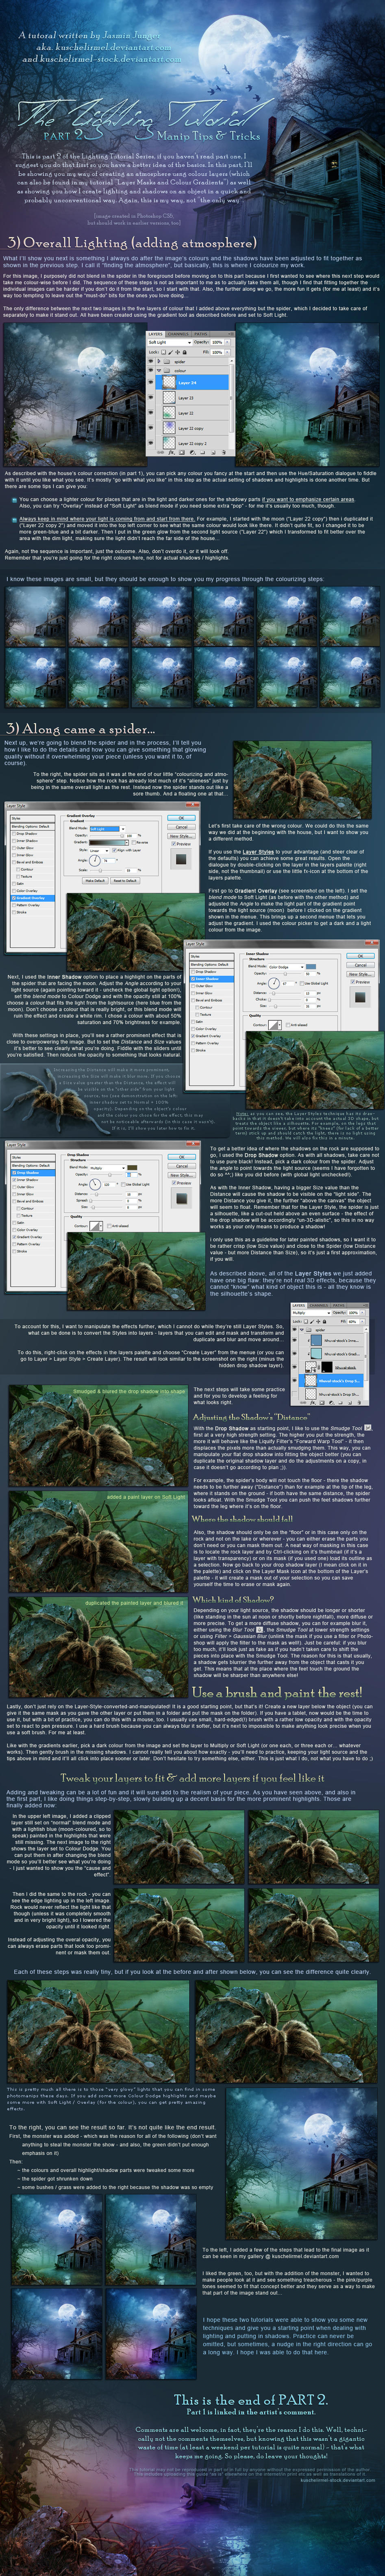Toggle Align with Layer checkbox
The image size is (385, 2576).
[x=114, y=851]
